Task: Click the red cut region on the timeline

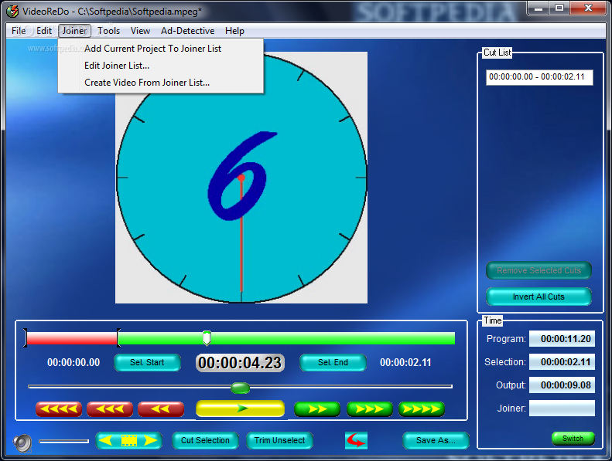Action: coord(72,338)
